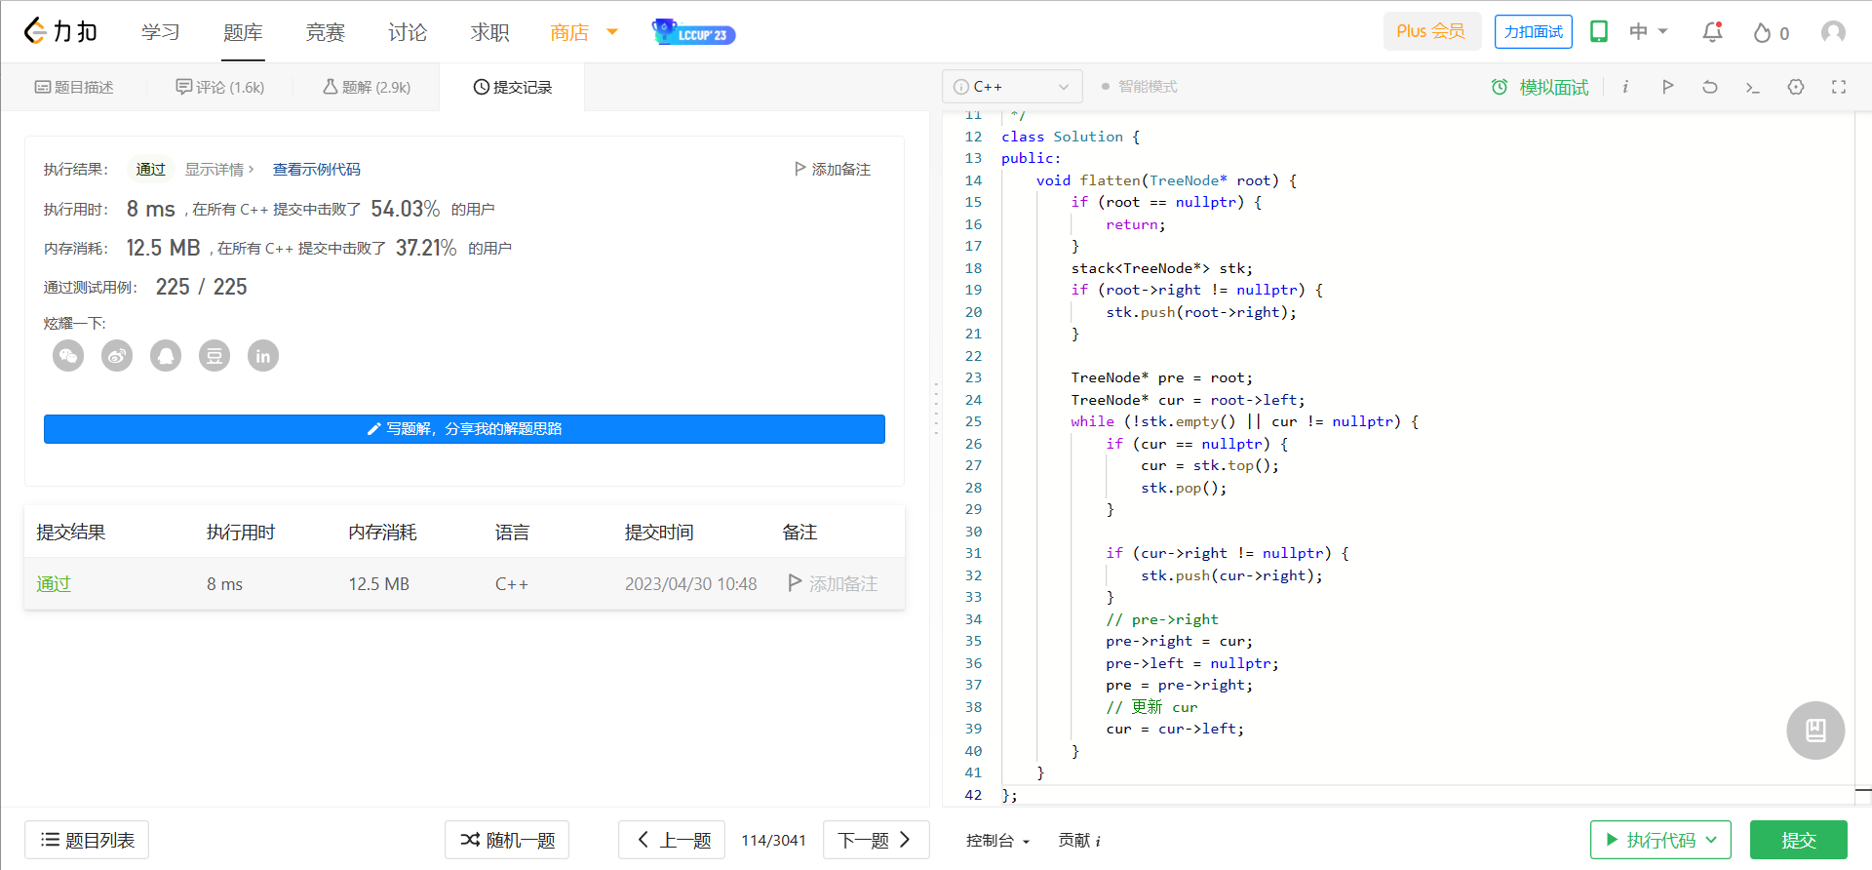Go to 上一题 previous problem
Image resolution: width=1872 pixels, height=870 pixels.
672,840
